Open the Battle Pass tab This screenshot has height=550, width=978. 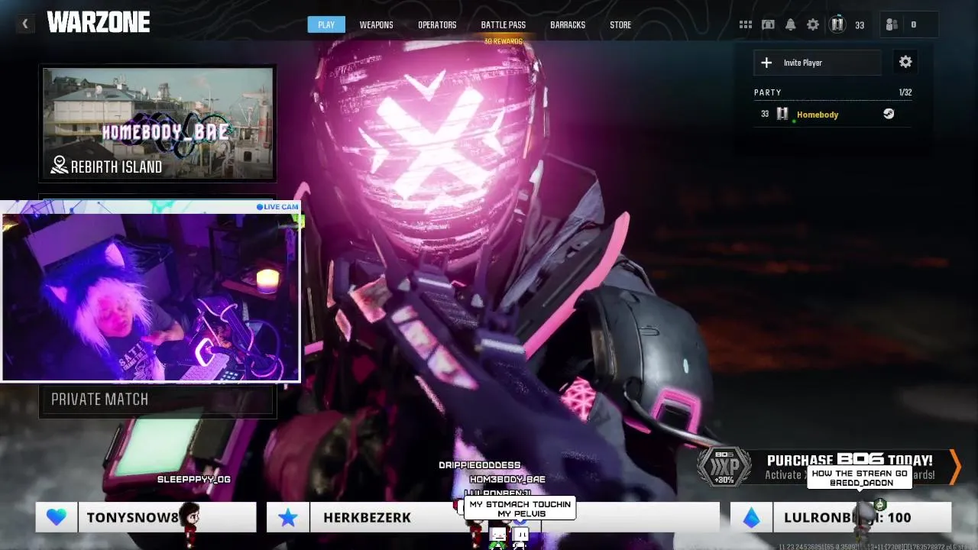tap(503, 24)
